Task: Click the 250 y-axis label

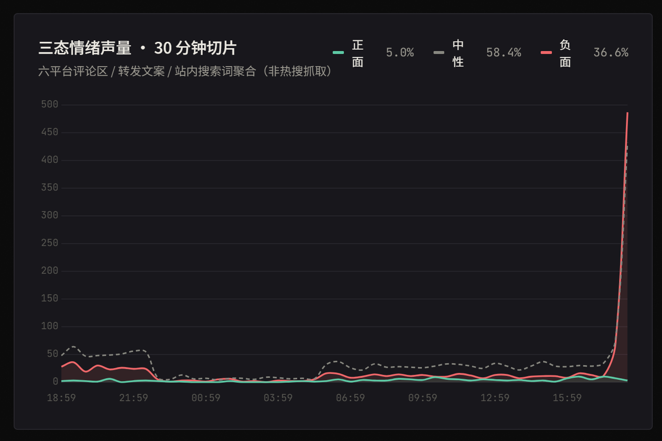Action: 50,243
